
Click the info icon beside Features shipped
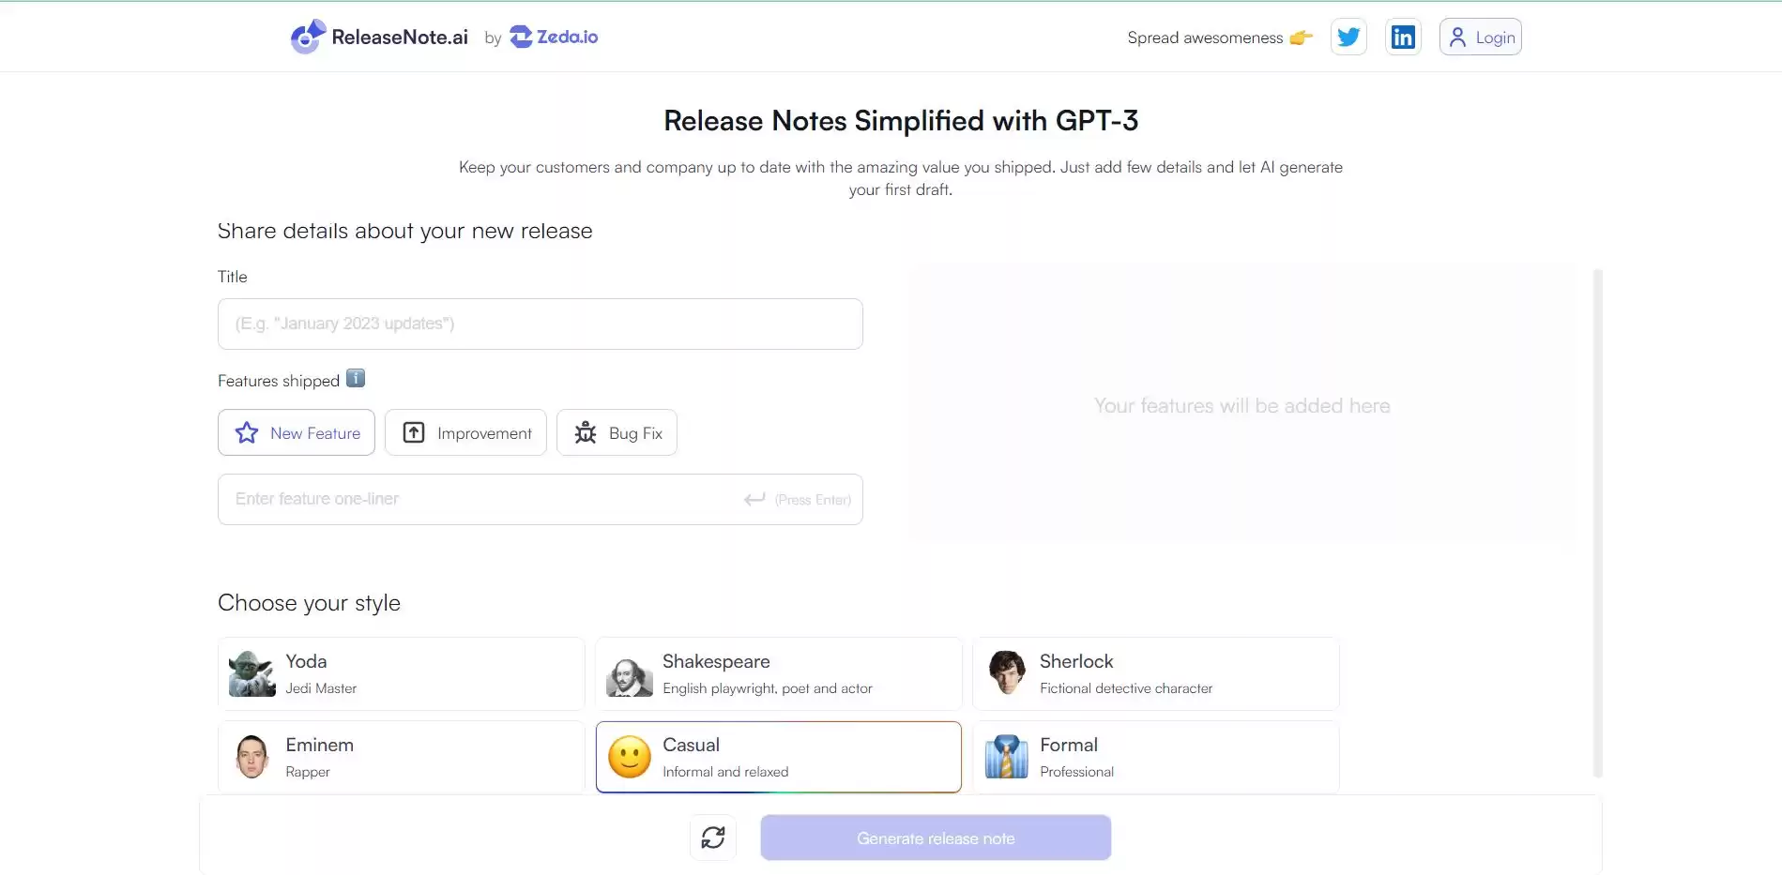(355, 378)
